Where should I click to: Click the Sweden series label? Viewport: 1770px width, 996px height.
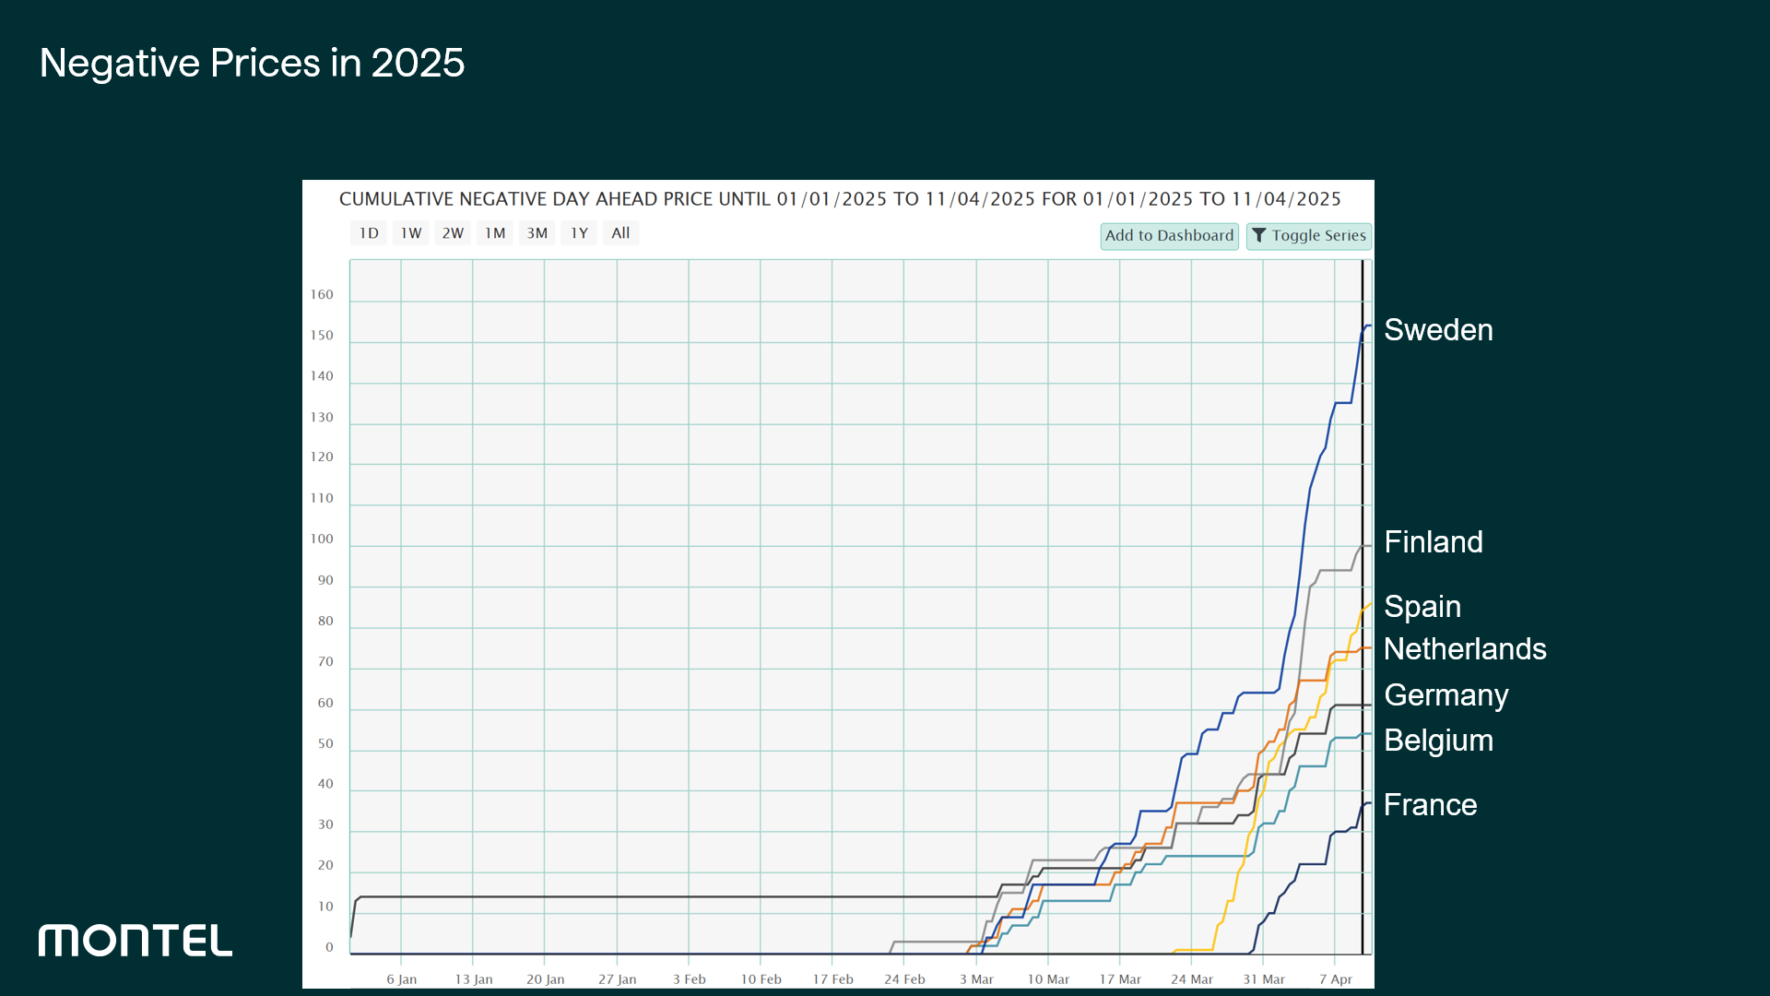click(x=1438, y=330)
